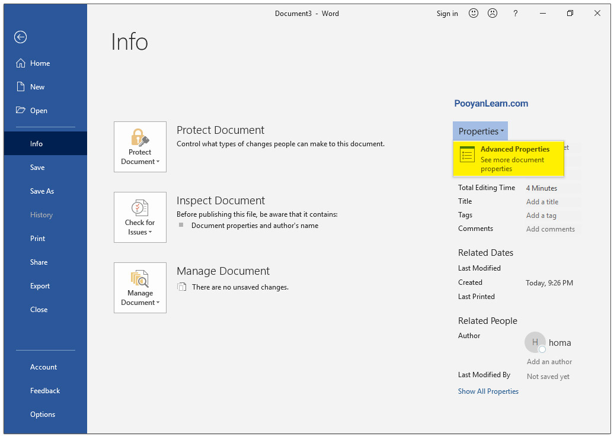Click the Add a title field
This screenshot has height=437, width=614.
[542, 202]
